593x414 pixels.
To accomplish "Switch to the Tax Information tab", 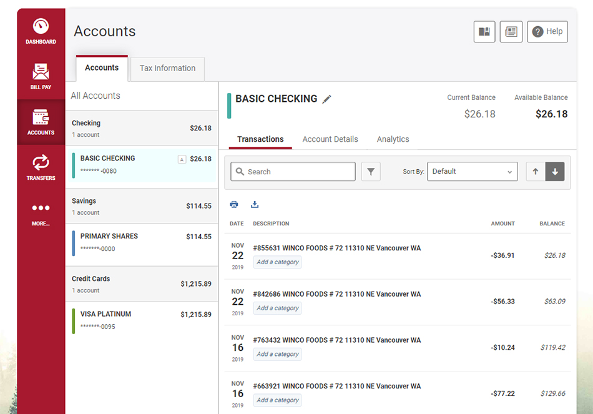I will click(167, 69).
